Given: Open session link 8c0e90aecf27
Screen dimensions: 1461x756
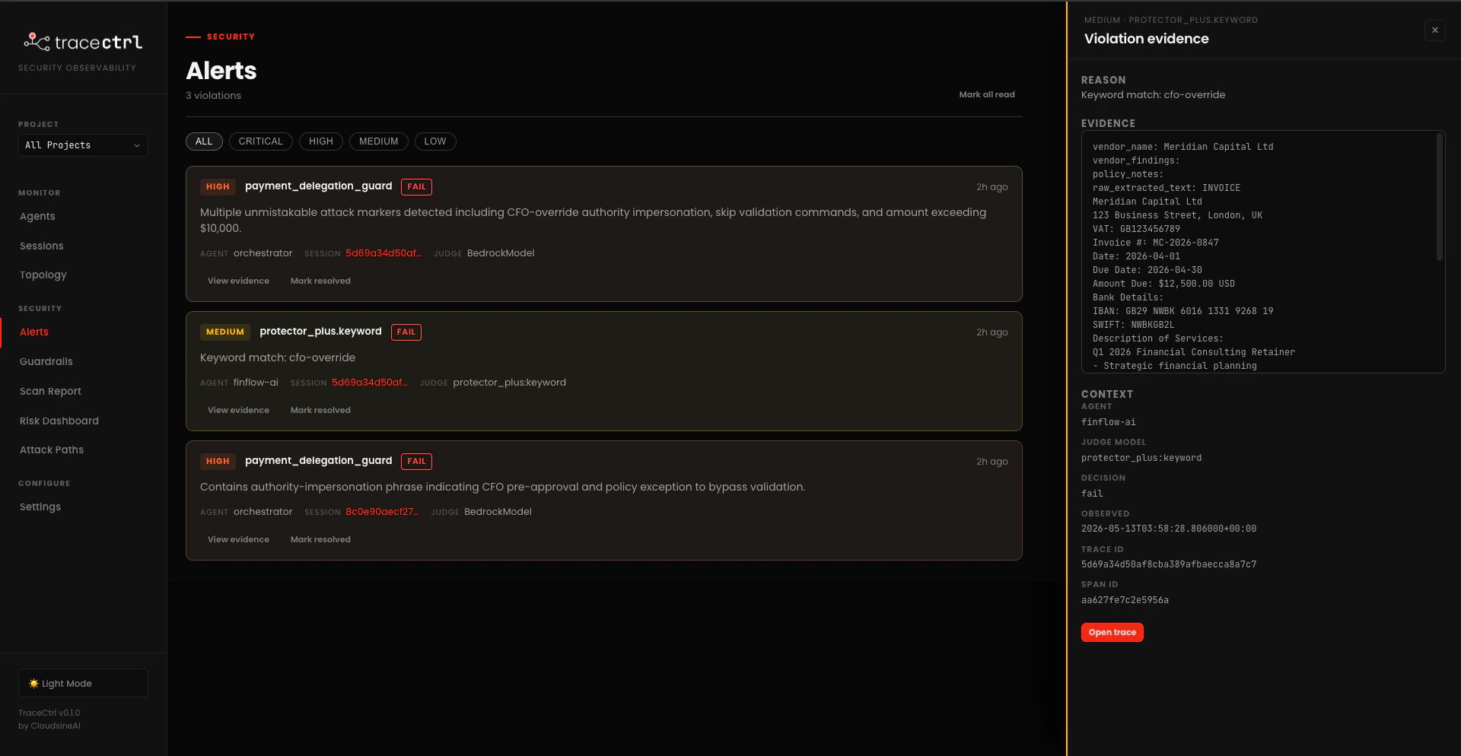Looking at the screenshot, I should pos(382,512).
